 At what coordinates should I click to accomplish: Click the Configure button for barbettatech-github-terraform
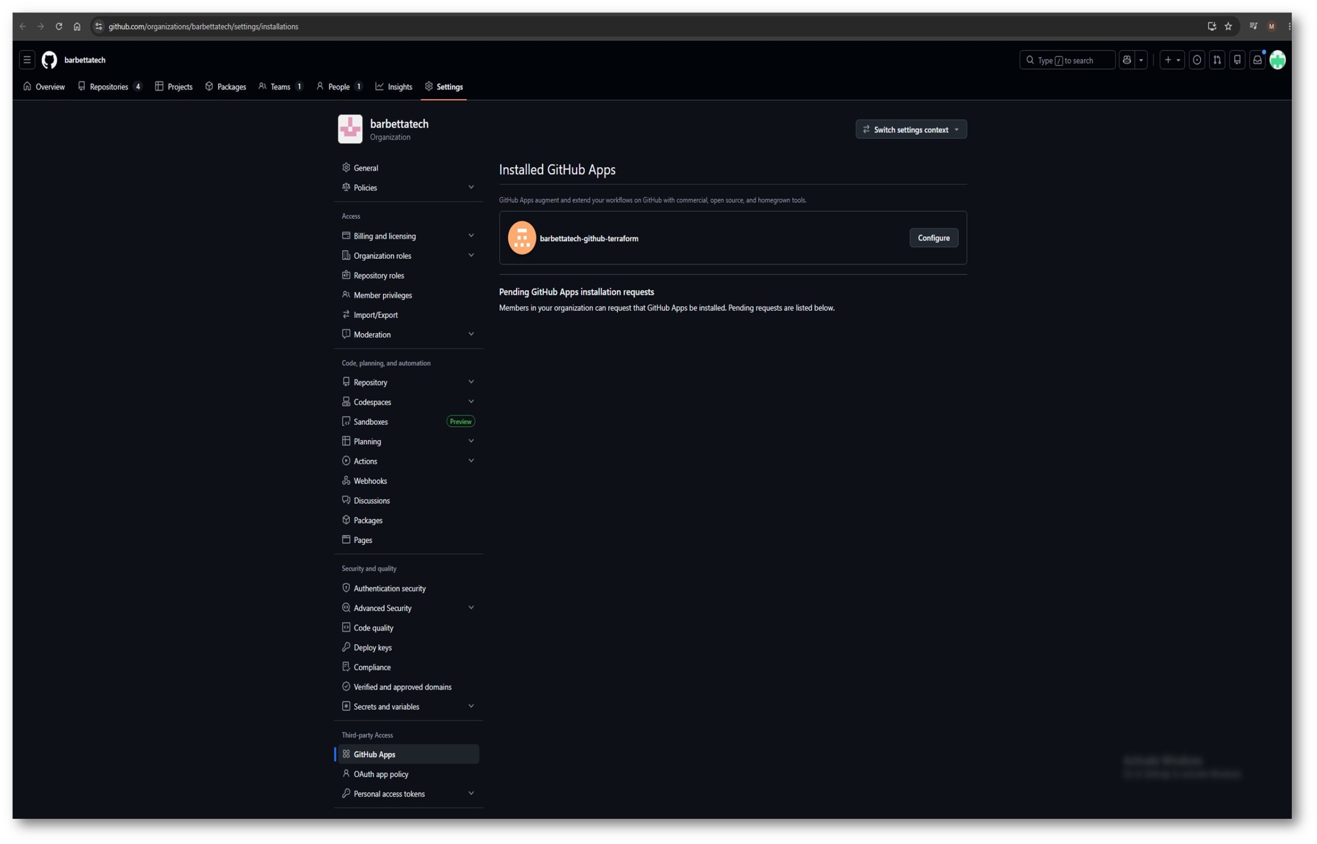click(x=934, y=238)
